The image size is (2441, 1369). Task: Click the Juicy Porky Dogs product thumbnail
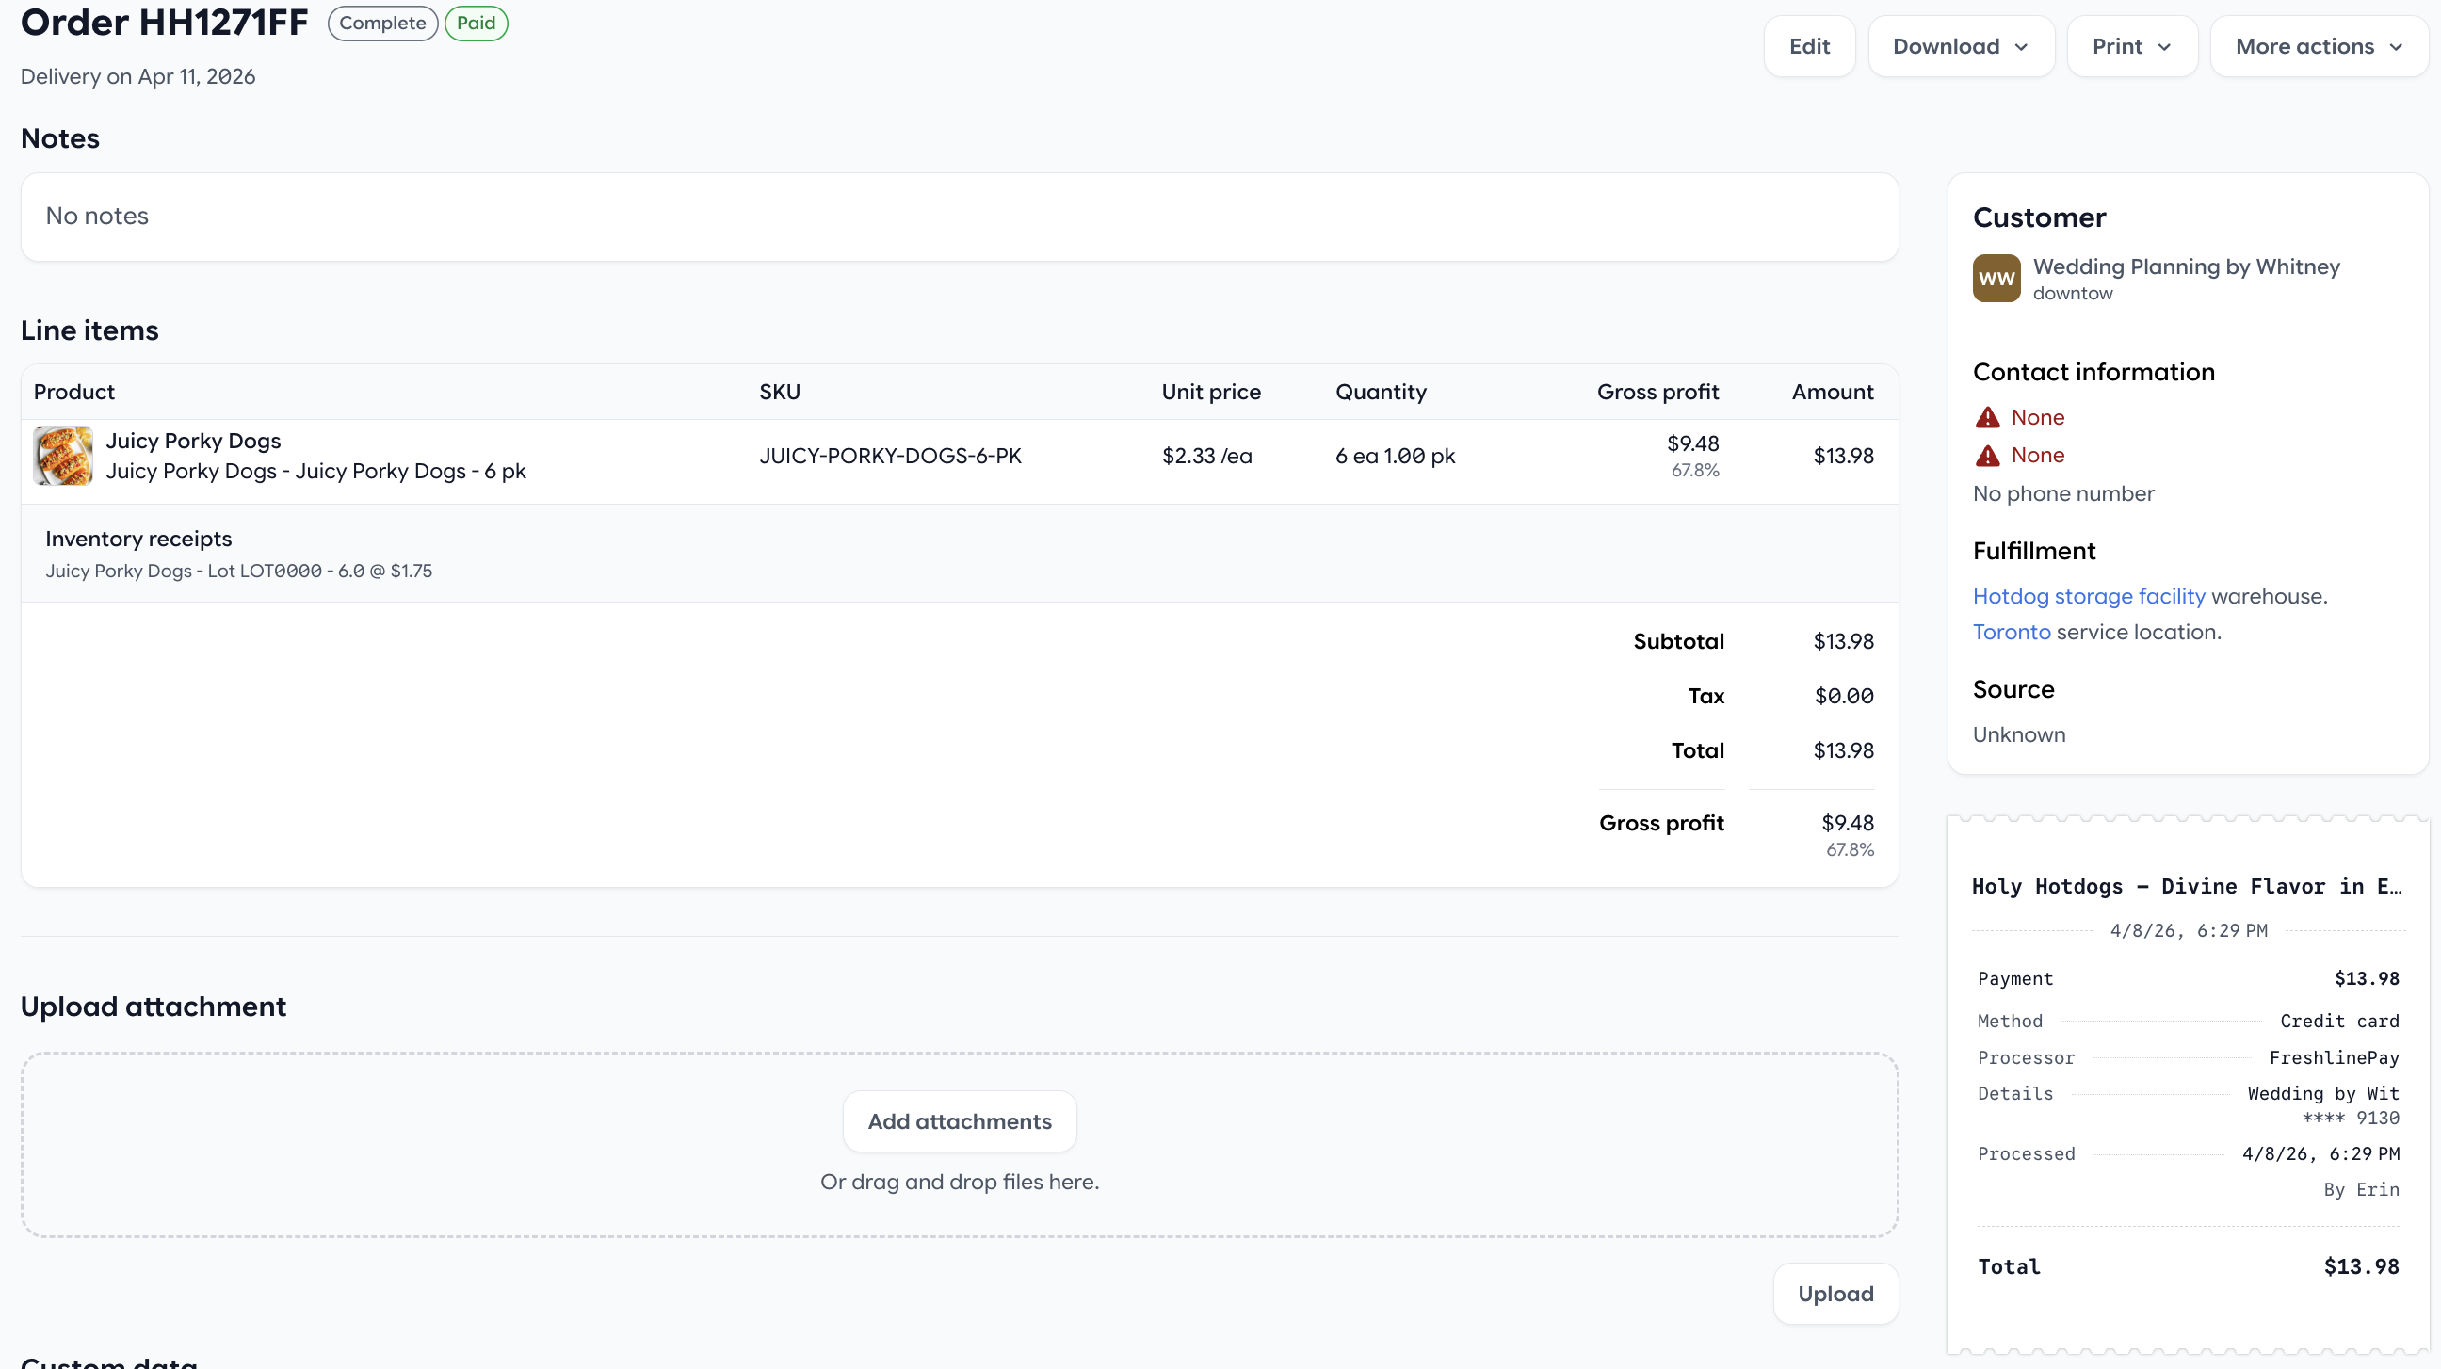(62, 456)
